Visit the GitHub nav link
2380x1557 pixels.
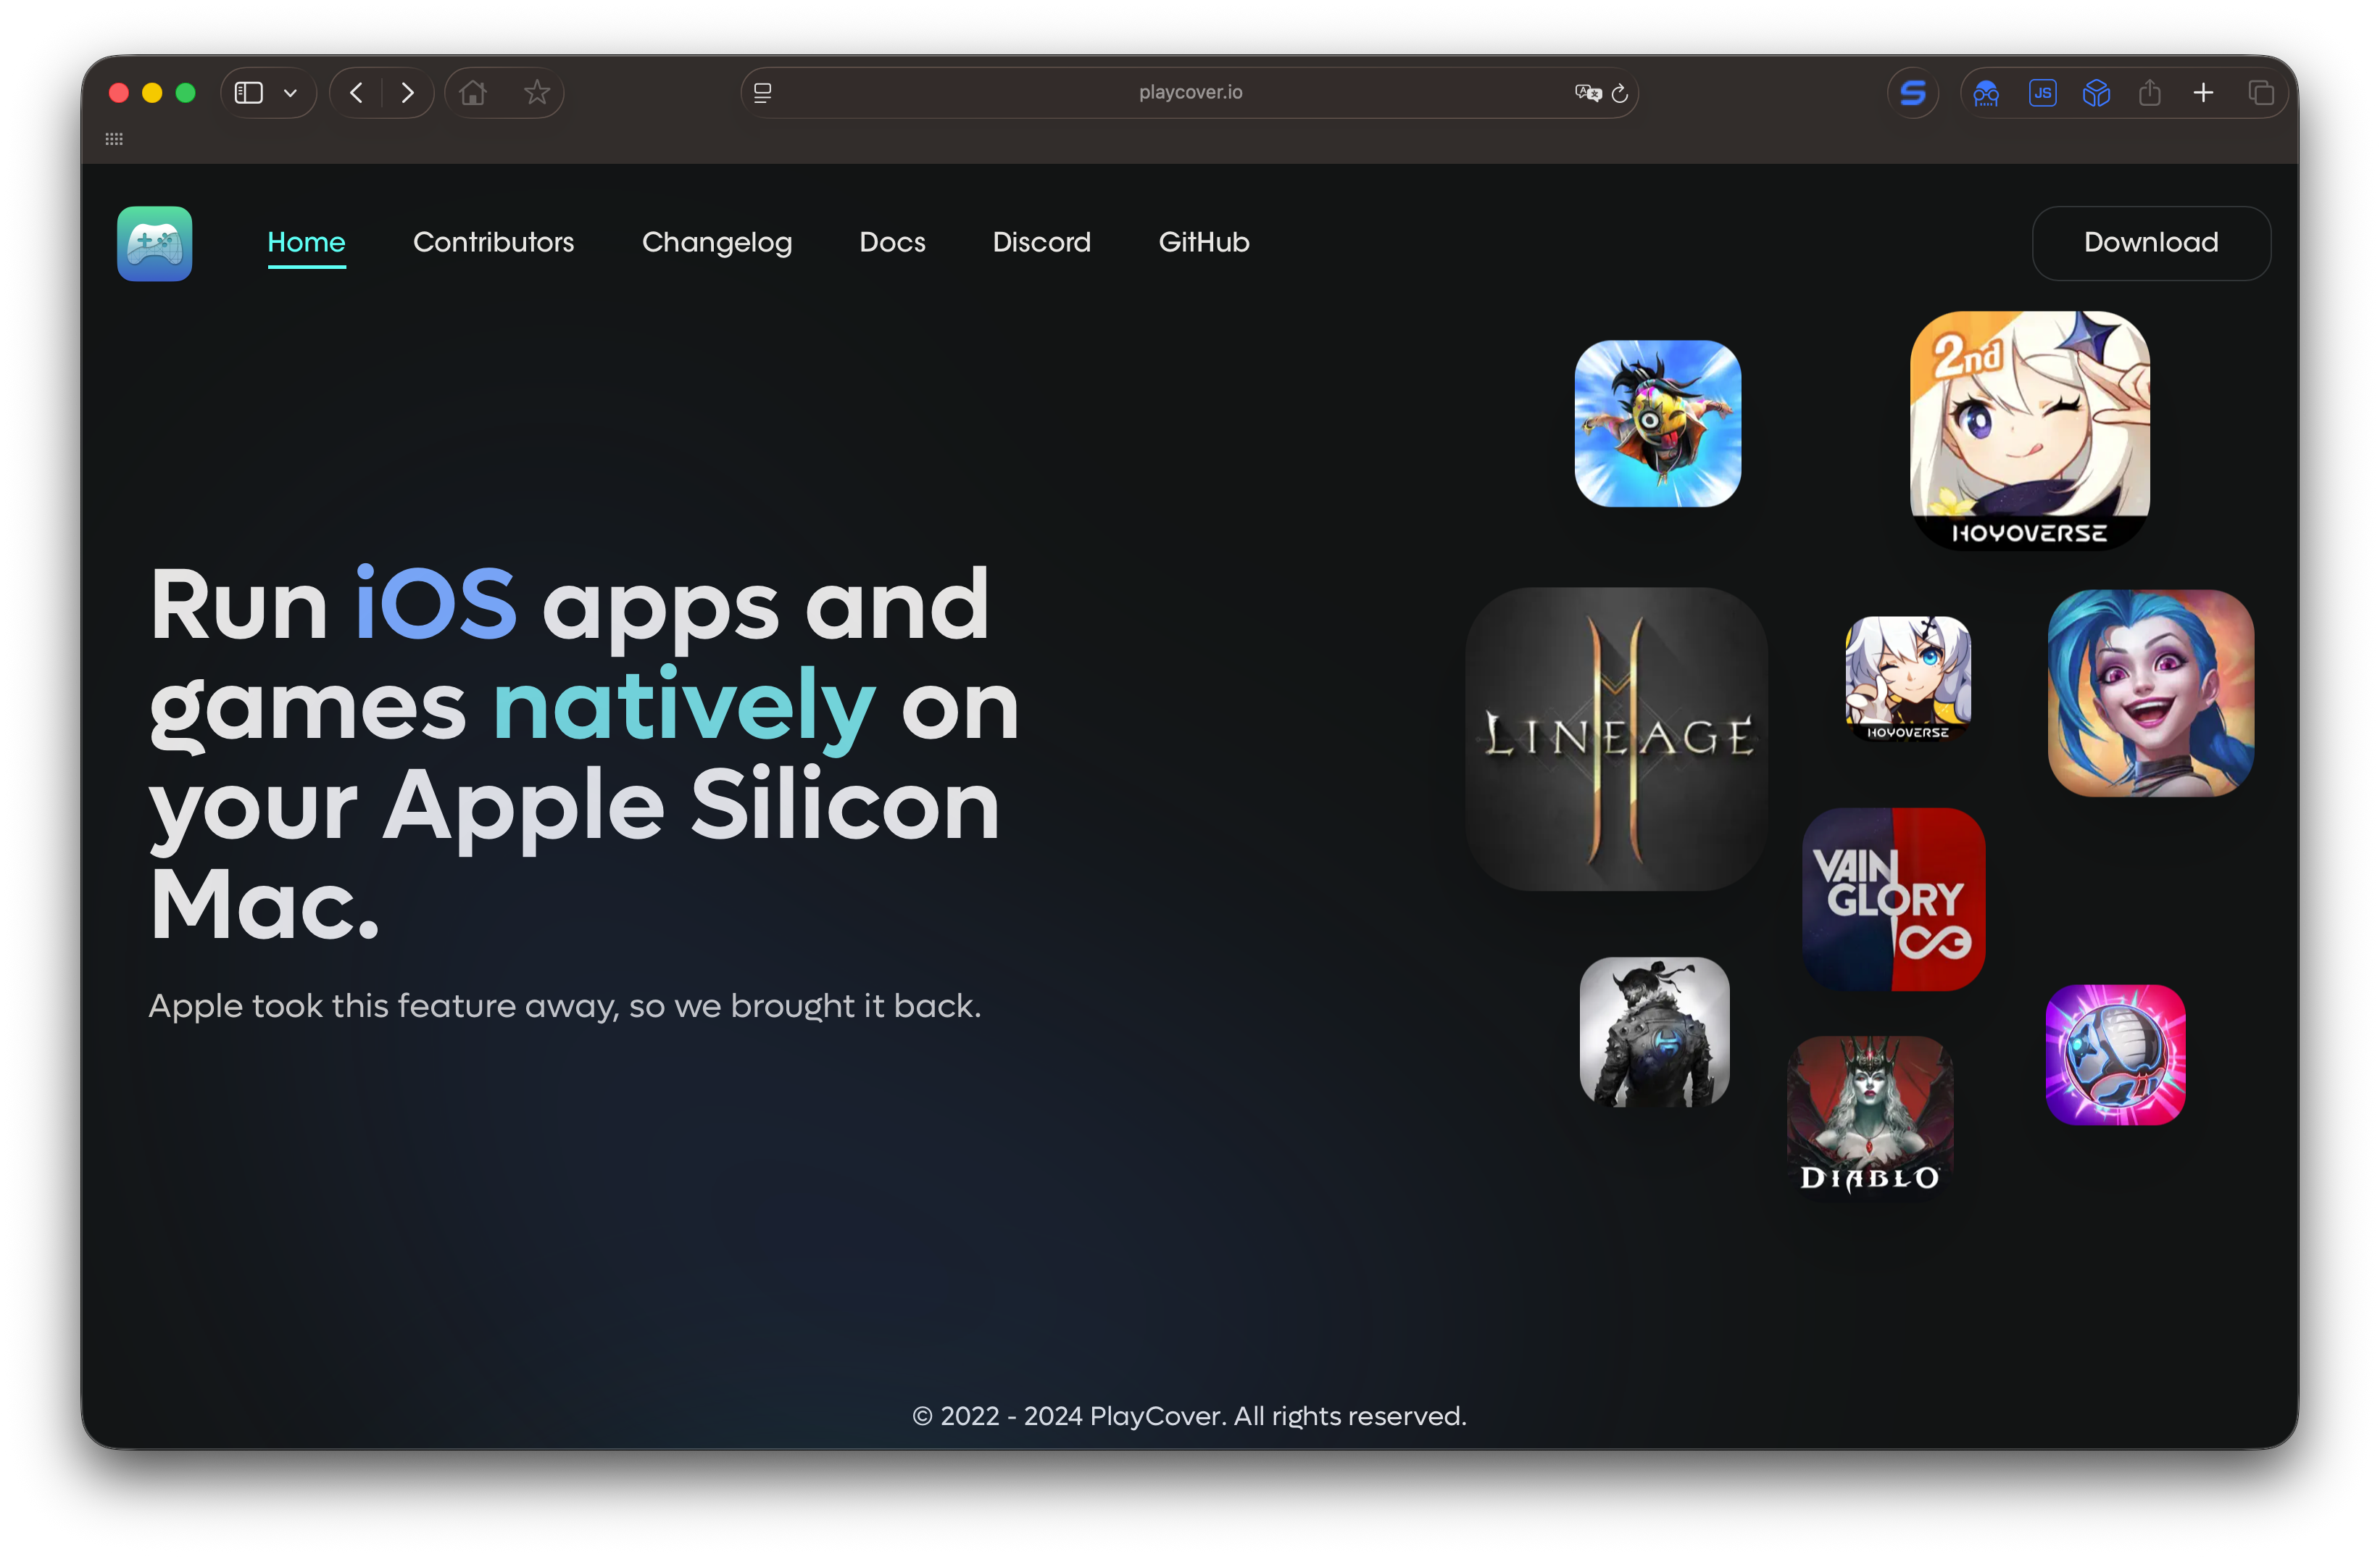[x=1203, y=242]
